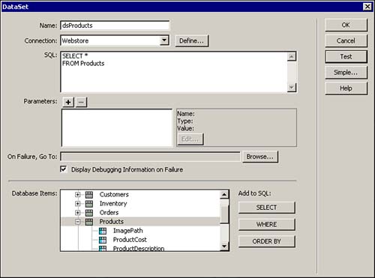Viewport: 375px width, 278px height.
Task: Click inside the SQL text area
Action: coord(174,72)
